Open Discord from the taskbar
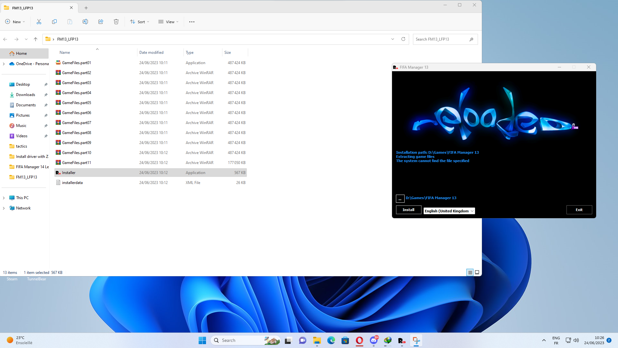Viewport: 618px width, 348px height. 374,340
